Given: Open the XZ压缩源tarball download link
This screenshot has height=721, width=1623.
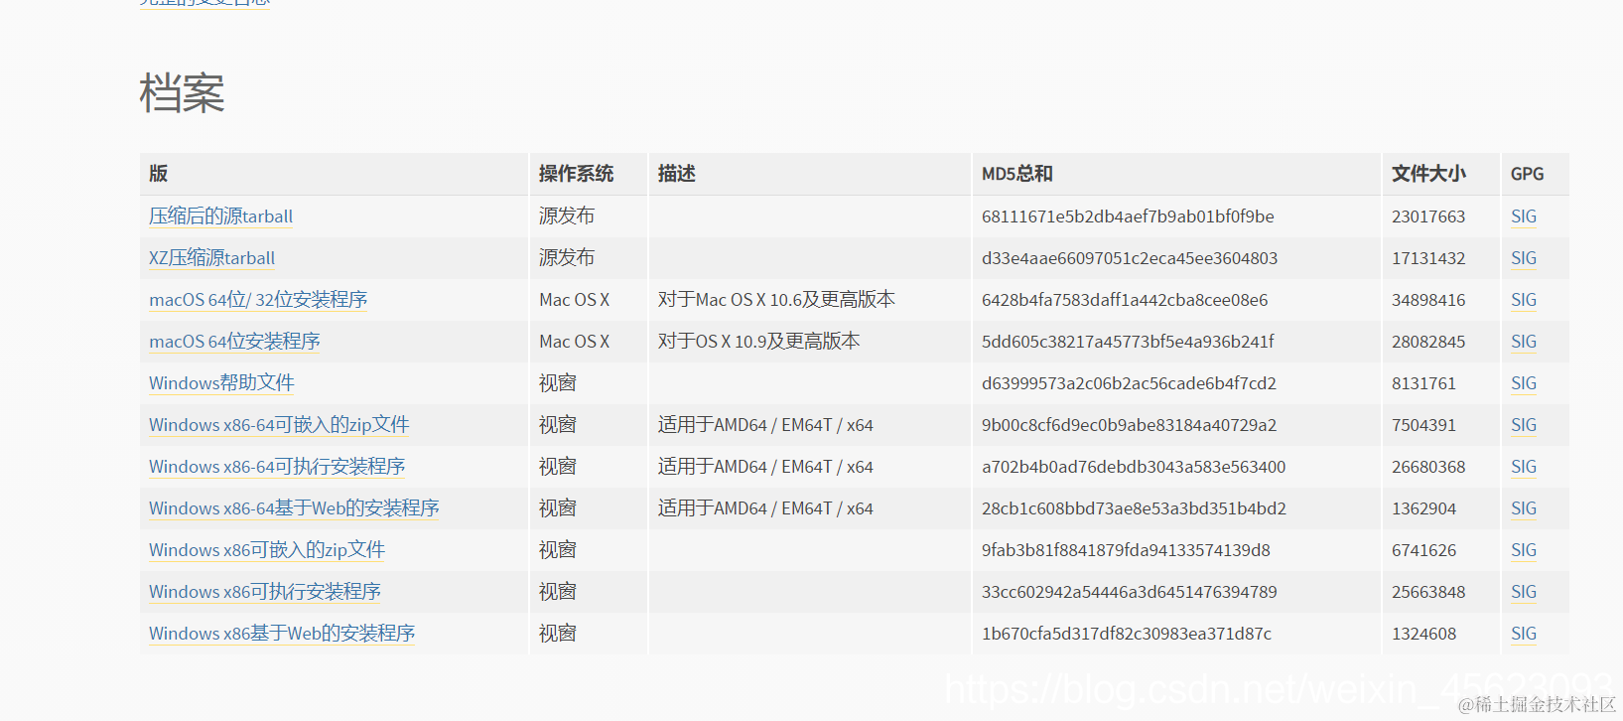Looking at the screenshot, I should click(211, 258).
